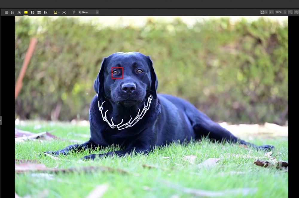
Task: Open the filter funnel
Action: (74, 12)
